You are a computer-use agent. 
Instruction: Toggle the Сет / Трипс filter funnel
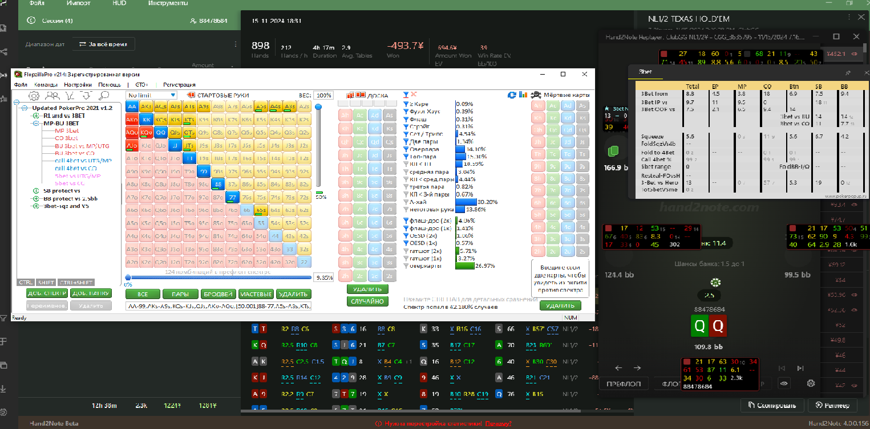[406, 134]
